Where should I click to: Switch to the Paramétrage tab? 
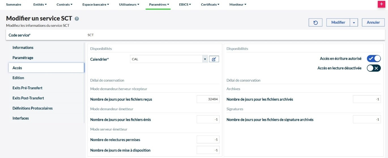coord(23,58)
